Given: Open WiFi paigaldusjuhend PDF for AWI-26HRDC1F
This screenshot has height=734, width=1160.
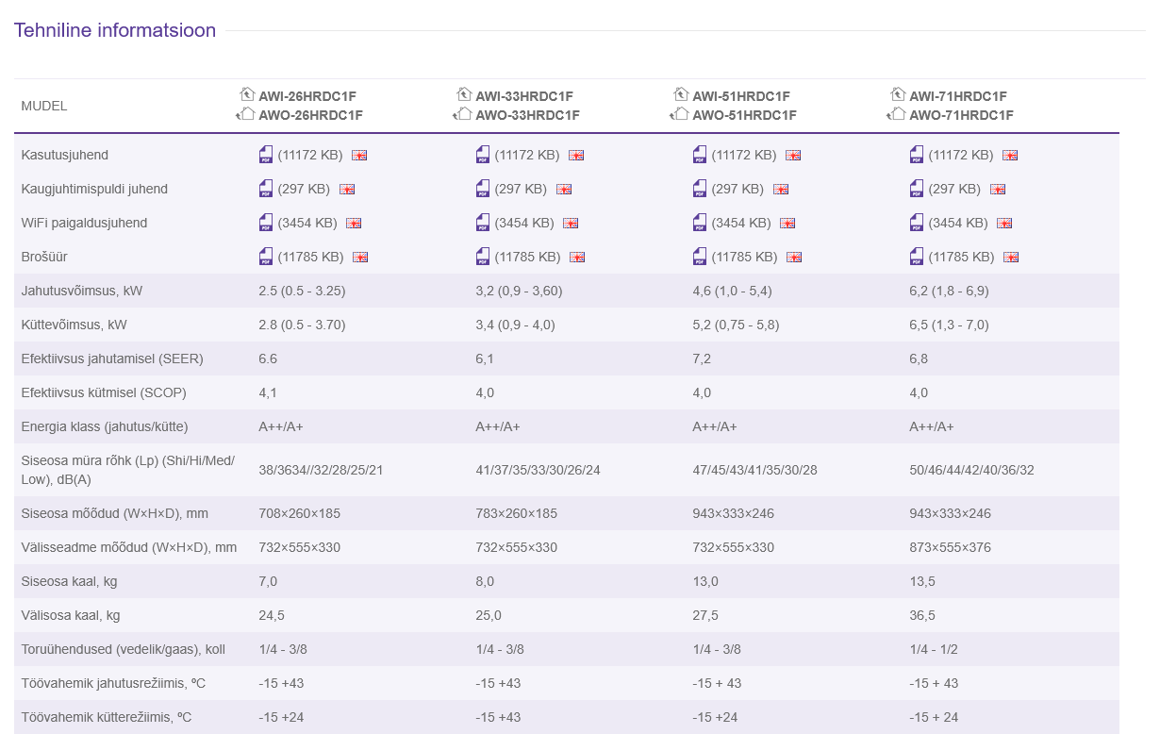Looking at the screenshot, I should pos(266,223).
